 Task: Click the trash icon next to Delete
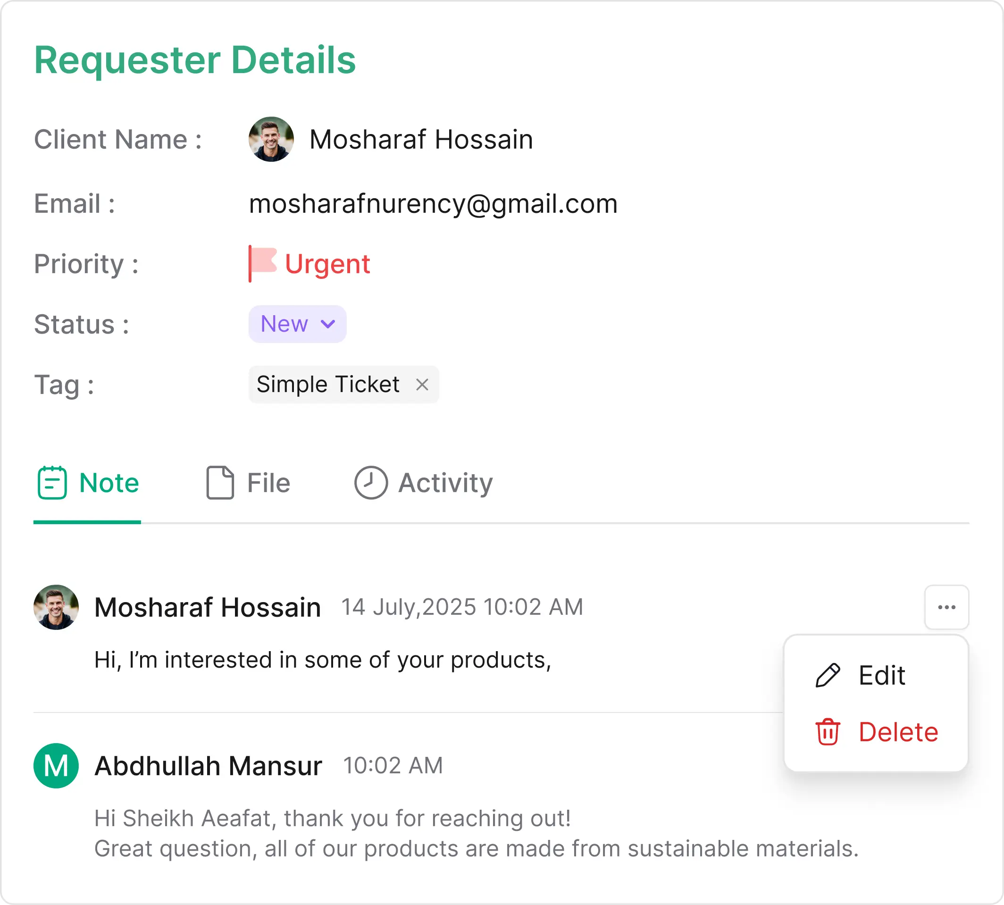[x=828, y=732]
